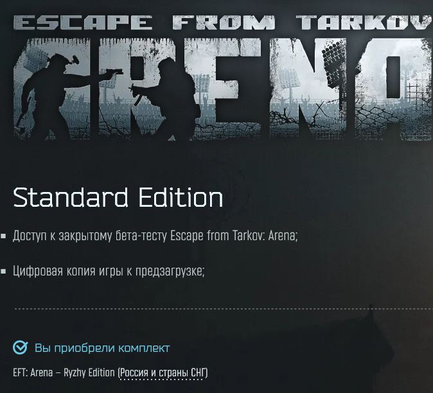433x393 pixels.
Task: Click the blue purchased checkmark icon
Action: 20,347
